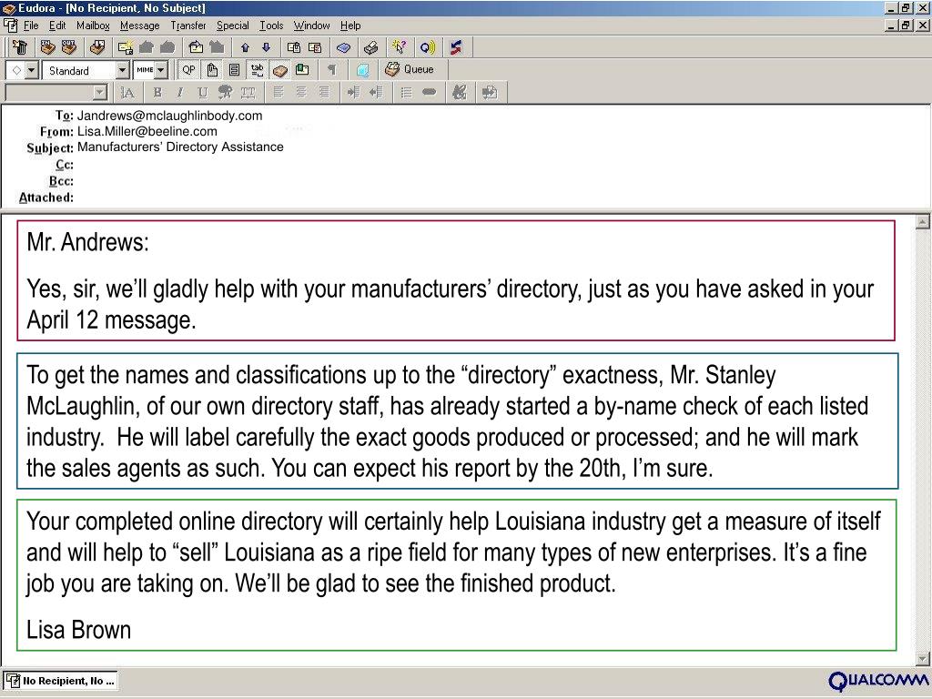Open the Message menu
The image size is (932, 699).
(139, 25)
